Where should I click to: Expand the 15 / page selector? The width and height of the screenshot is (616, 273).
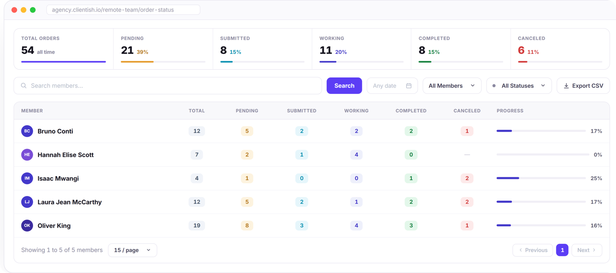click(132, 250)
